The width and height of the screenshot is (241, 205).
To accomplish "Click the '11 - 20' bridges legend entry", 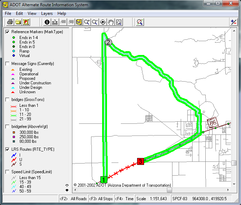I will 25,114.
